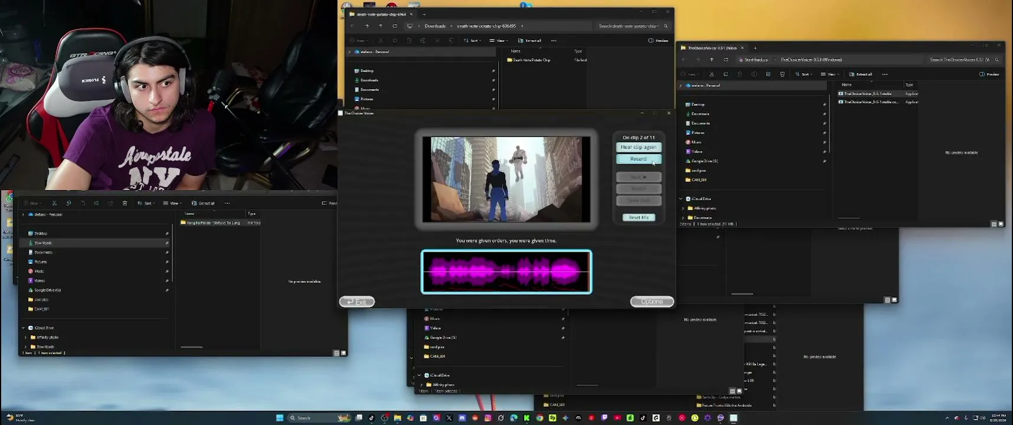This screenshot has width=1013, height=425.
Task: Select the TheChoicerVoicer 0.5.1 tab
Action: coord(713,48)
